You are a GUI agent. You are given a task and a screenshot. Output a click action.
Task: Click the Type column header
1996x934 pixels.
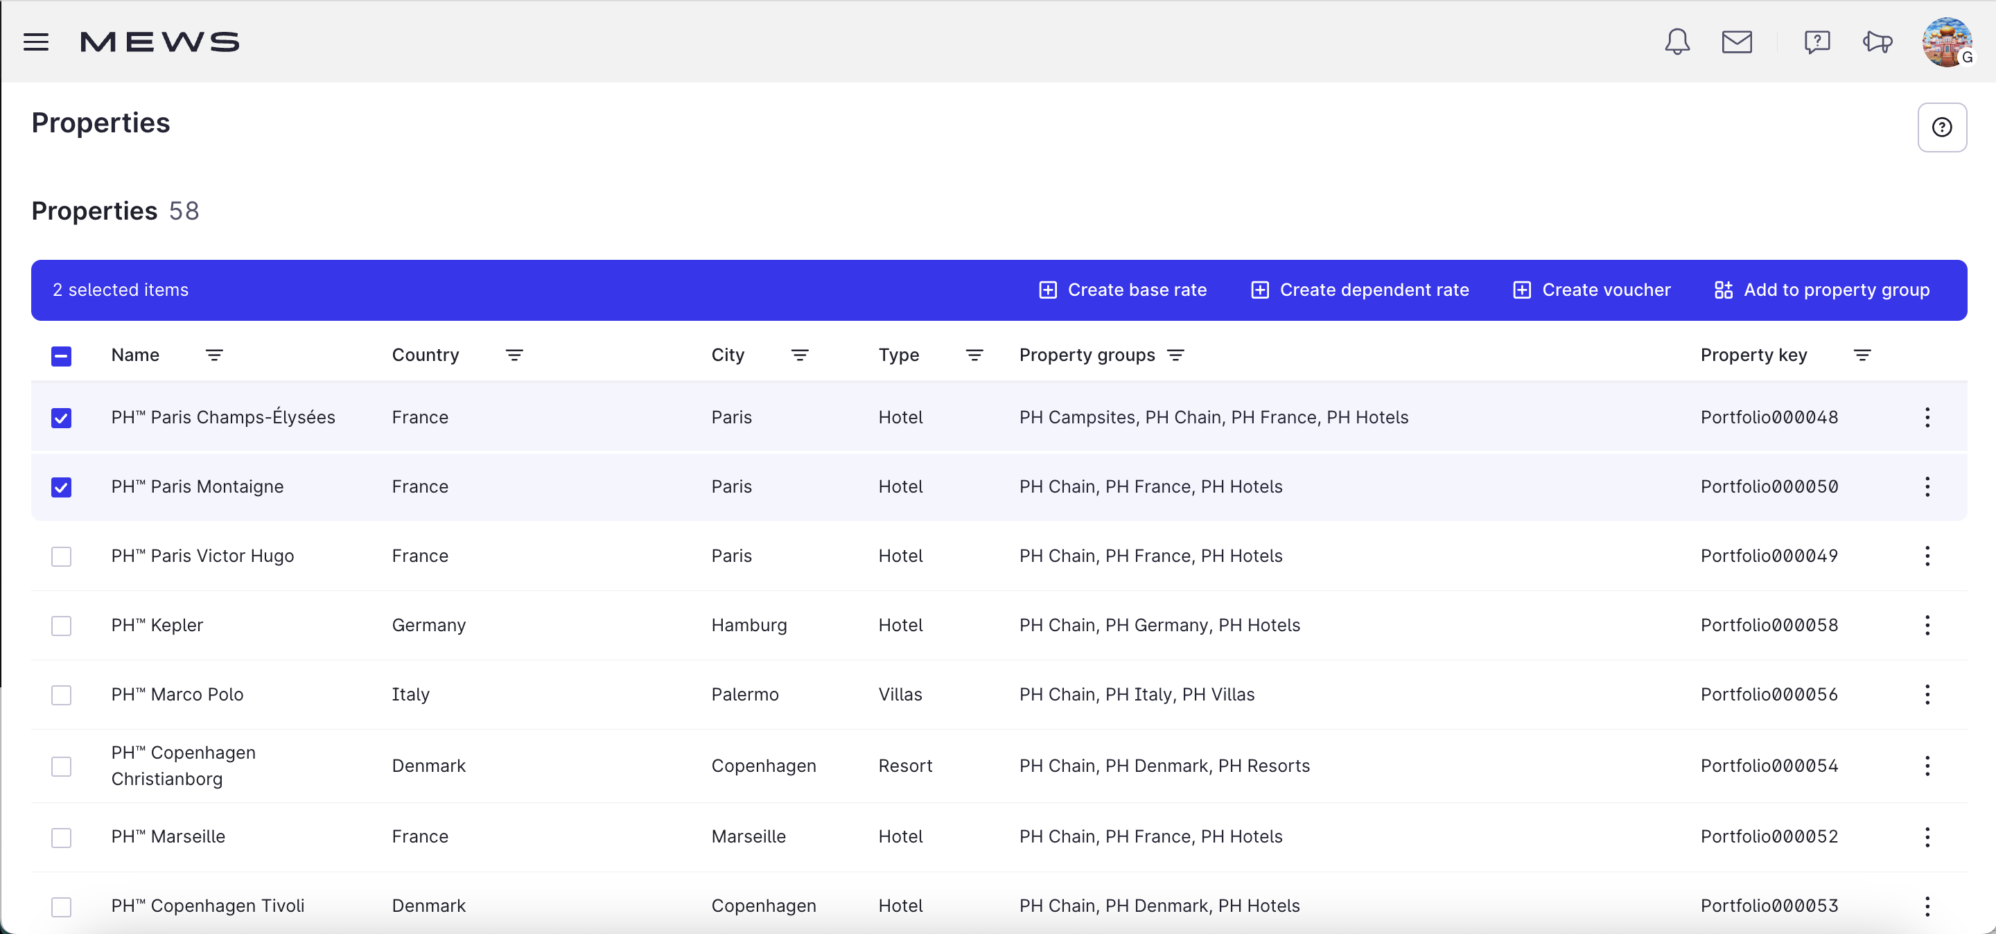(899, 355)
